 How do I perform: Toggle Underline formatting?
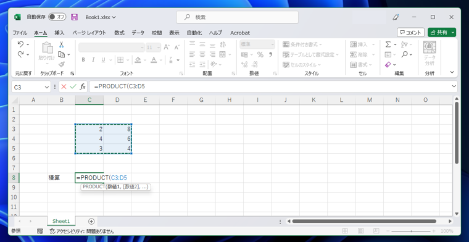tap(103, 60)
